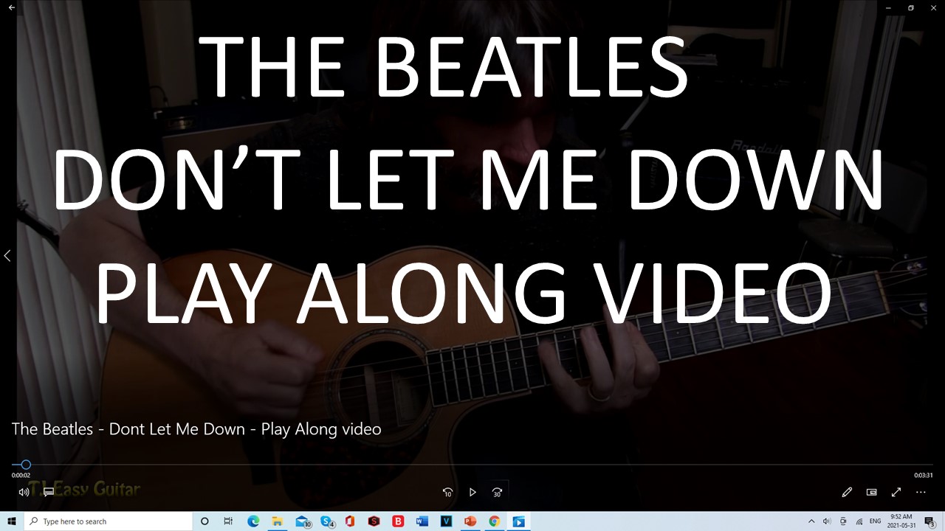Restore down the player window
Image resolution: width=945 pixels, height=531 pixels.
911,7
